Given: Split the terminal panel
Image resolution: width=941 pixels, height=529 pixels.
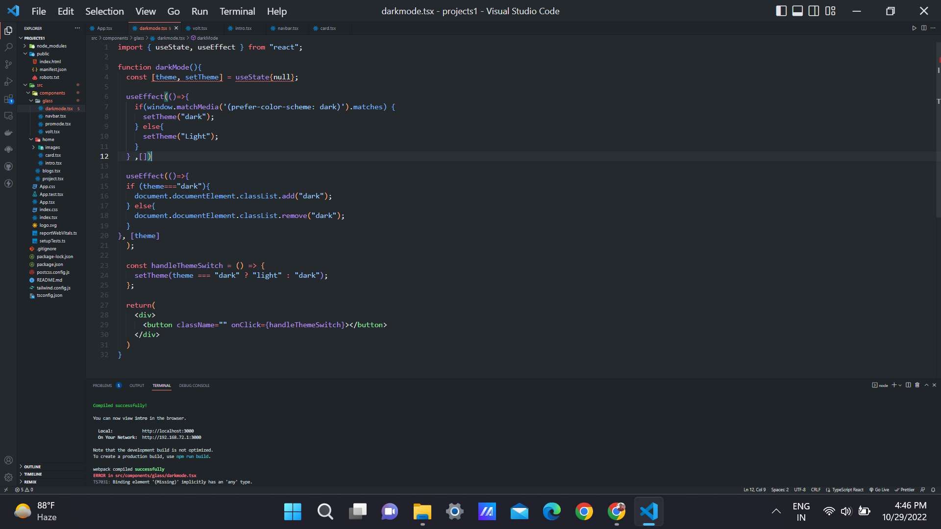Looking at the screenshot, I should [908, 385].
